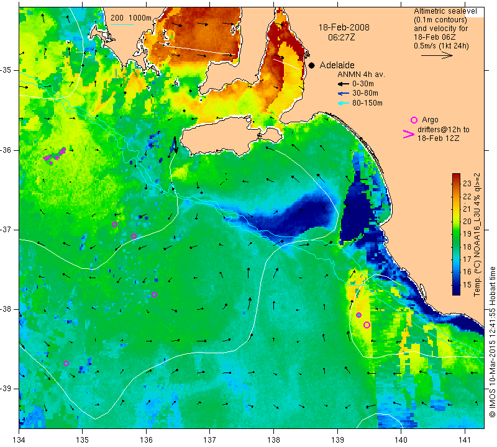Click the 06:27Z time text
Screen dimensions: 497x447
coord(341,37)
